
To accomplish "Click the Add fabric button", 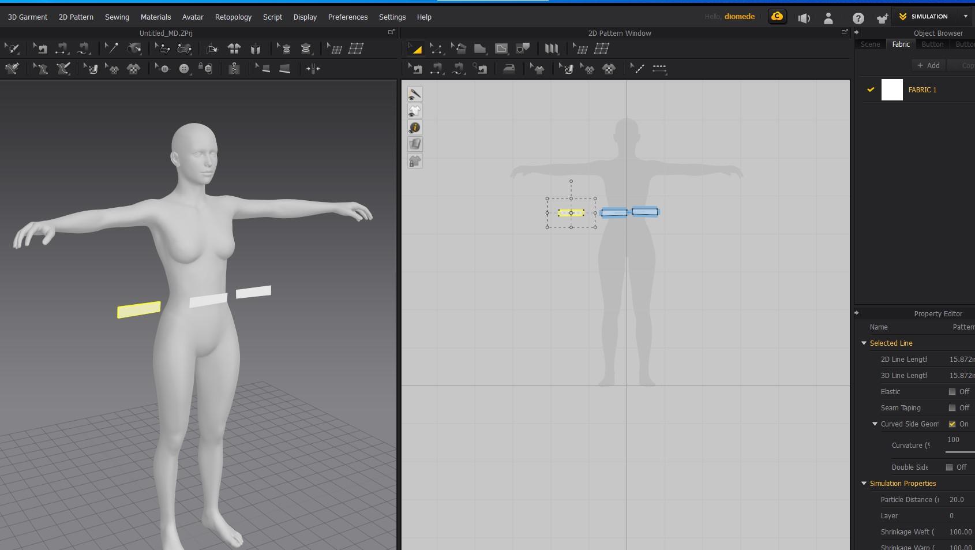I will [928, 66].
